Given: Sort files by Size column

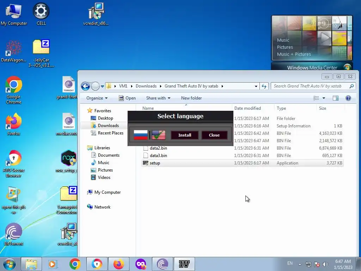Looking at the screenshot, I should 322,108.
